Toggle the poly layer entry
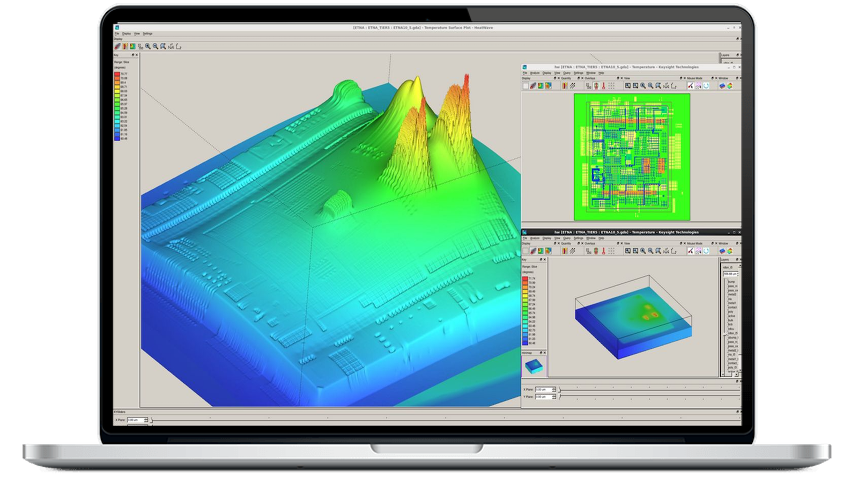The image size is (858, 483). click(x=730, y=311)
